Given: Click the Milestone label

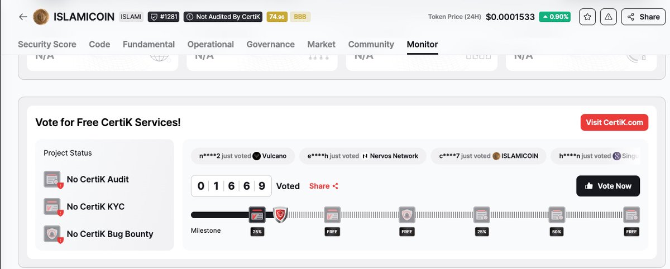Looking at the screenshot, I should tap(206, 230).
